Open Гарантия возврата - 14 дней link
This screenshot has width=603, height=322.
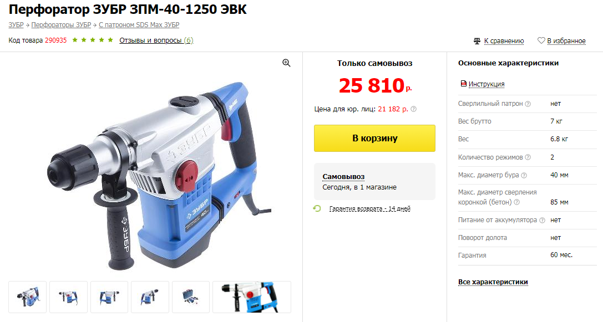tap(370, 208)
